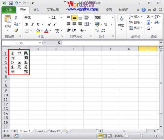This screenshot has width=164, height=140.
Task: Select the Format Painter brush
Action: (16, 30)
